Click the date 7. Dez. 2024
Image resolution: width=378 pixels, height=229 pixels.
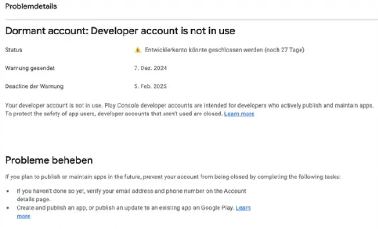pyautogui.click(x=150, y=68)
